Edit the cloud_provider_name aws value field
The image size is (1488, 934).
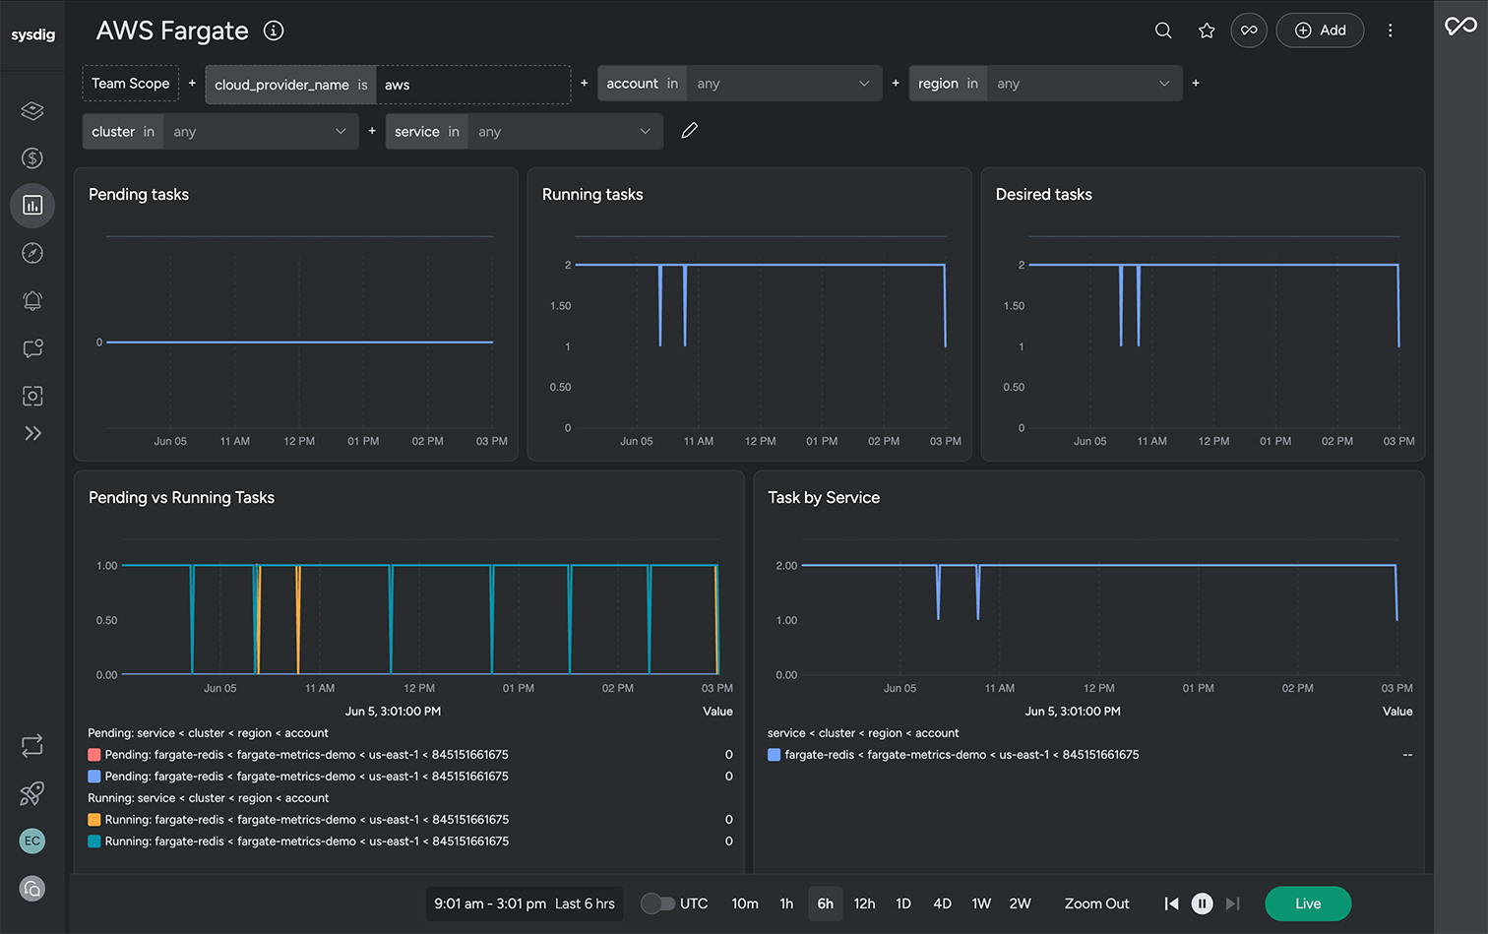coord(472,85)
